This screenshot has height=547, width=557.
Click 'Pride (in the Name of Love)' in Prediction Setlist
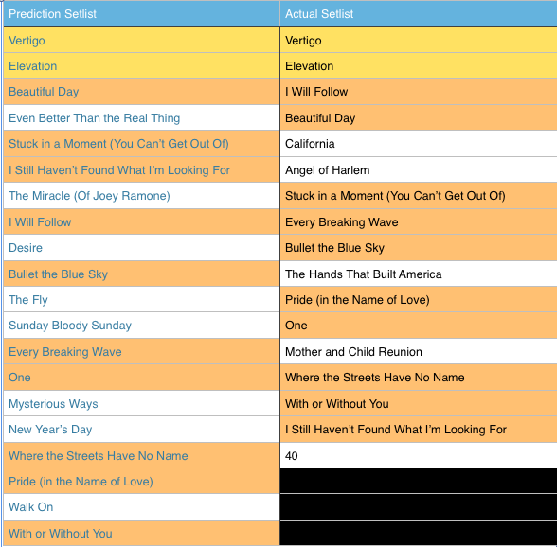pyautogui.click(x=141, y=481)
